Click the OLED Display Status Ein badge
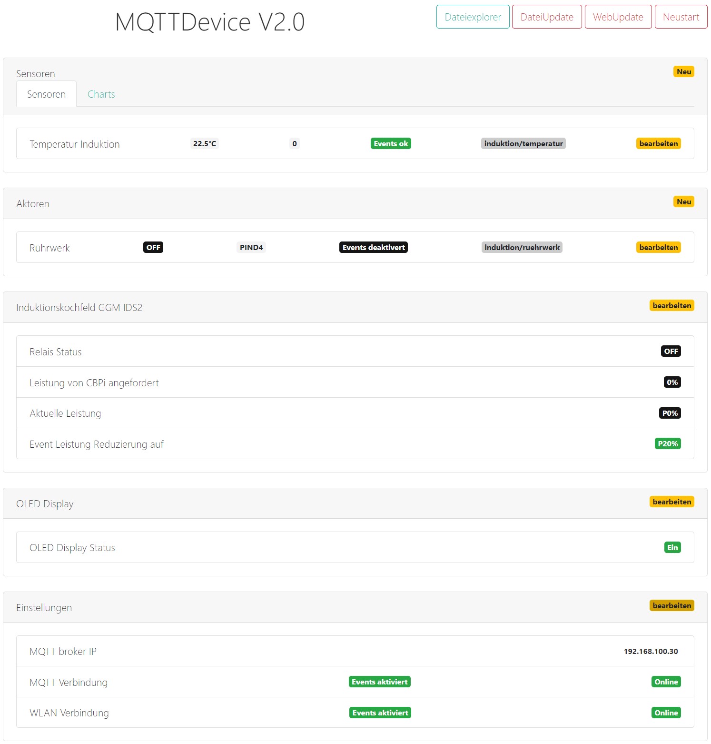Image resolution: width=711 pixels, height=744 pixels. 672,548
